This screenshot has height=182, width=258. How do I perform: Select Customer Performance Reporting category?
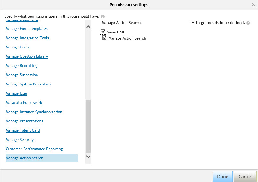pos(34,149)
